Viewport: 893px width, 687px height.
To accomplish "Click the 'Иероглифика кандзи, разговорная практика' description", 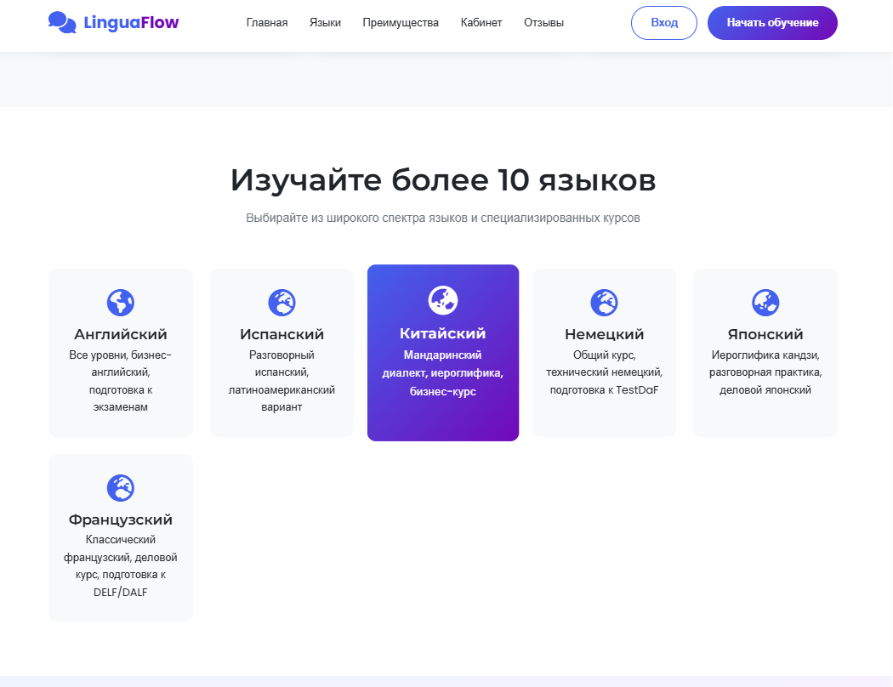I will [x=765, y=372].
